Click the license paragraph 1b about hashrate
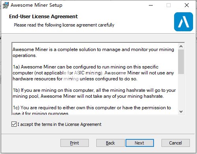This screenshot has height=154, width=197. 94,93
